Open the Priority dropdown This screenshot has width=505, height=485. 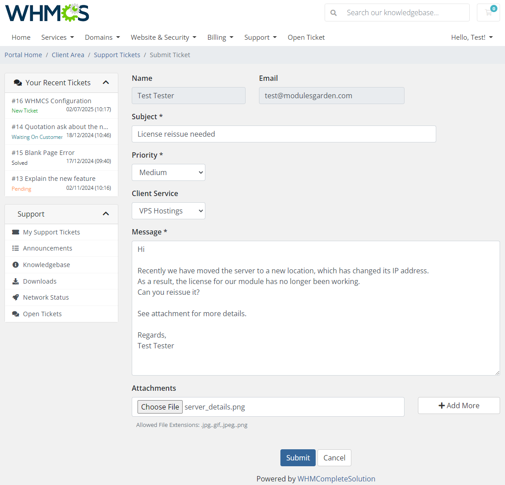click(x=168, y=172)
